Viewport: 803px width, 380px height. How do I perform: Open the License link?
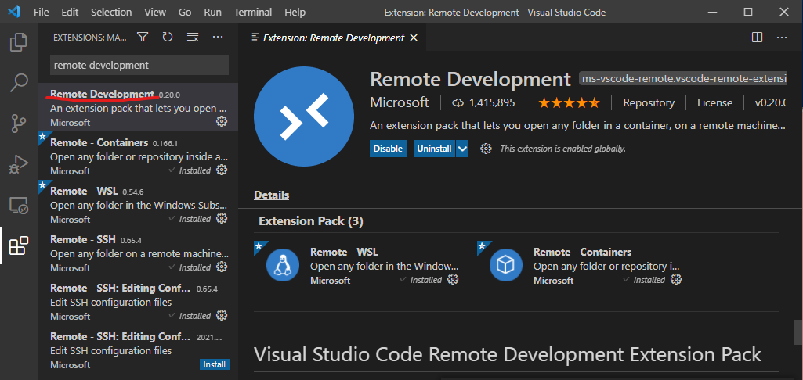pos(714,102)
